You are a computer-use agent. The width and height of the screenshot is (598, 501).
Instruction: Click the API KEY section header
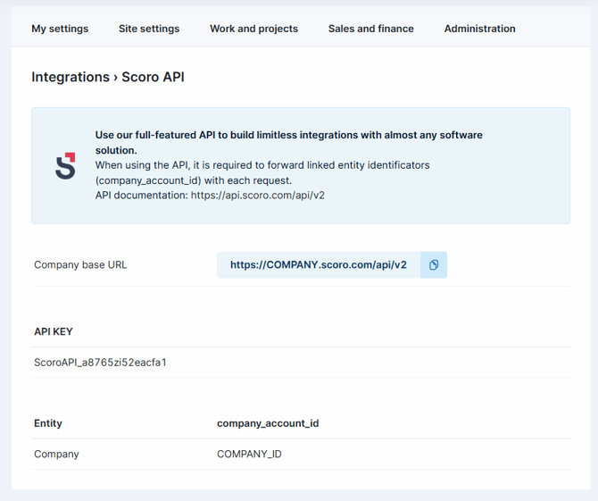click(54, 331)
